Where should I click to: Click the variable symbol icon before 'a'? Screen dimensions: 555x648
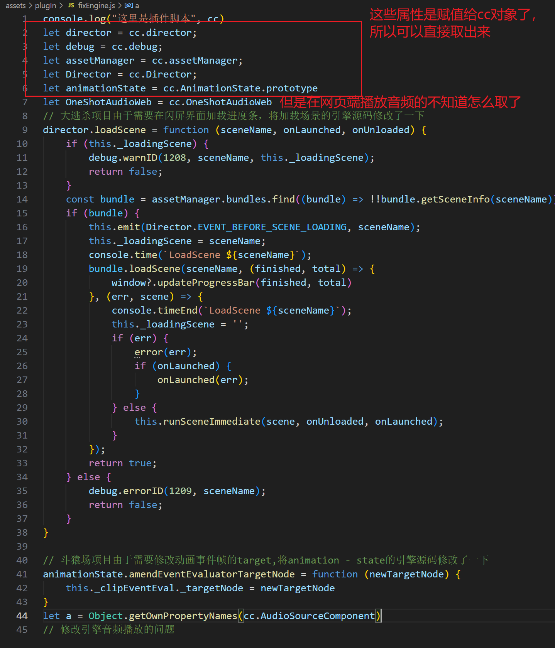click(x=129, y=5)
